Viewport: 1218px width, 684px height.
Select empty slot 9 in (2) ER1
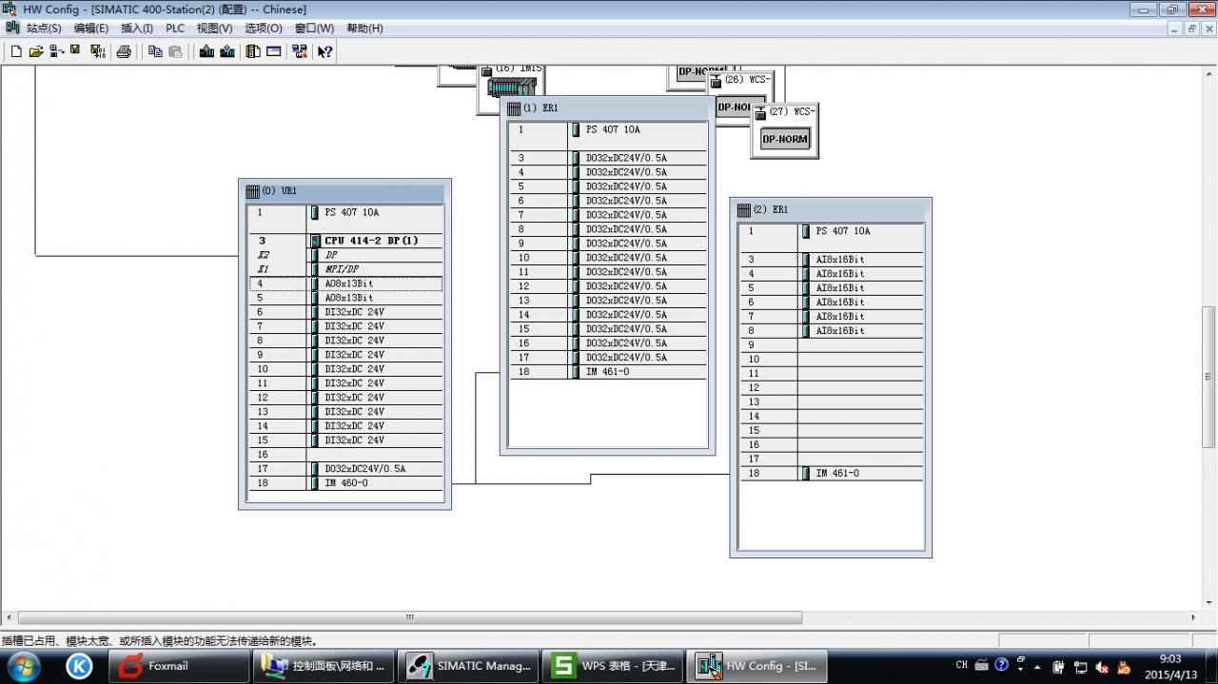tap(831, 345)
